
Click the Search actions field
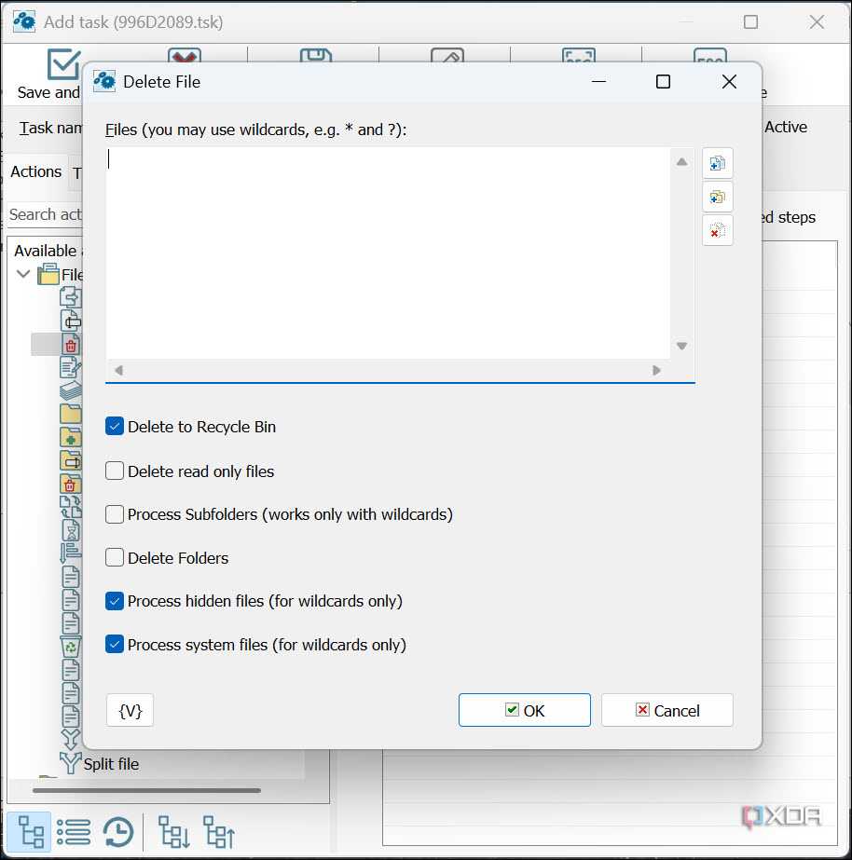[45, 214]
